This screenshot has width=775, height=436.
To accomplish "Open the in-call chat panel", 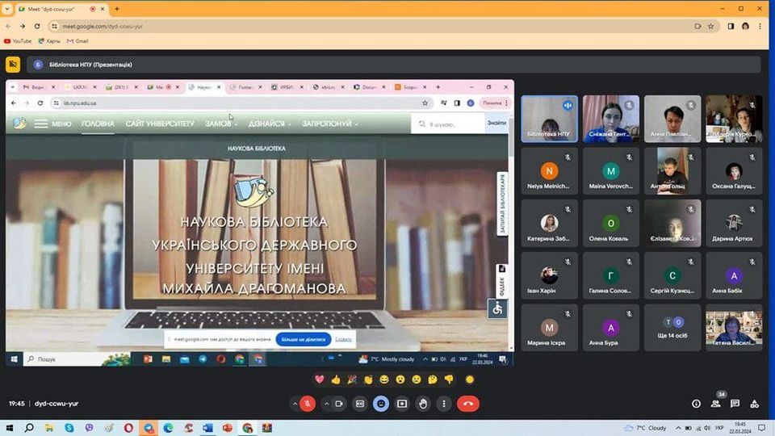I will click(x=735, y=404).
